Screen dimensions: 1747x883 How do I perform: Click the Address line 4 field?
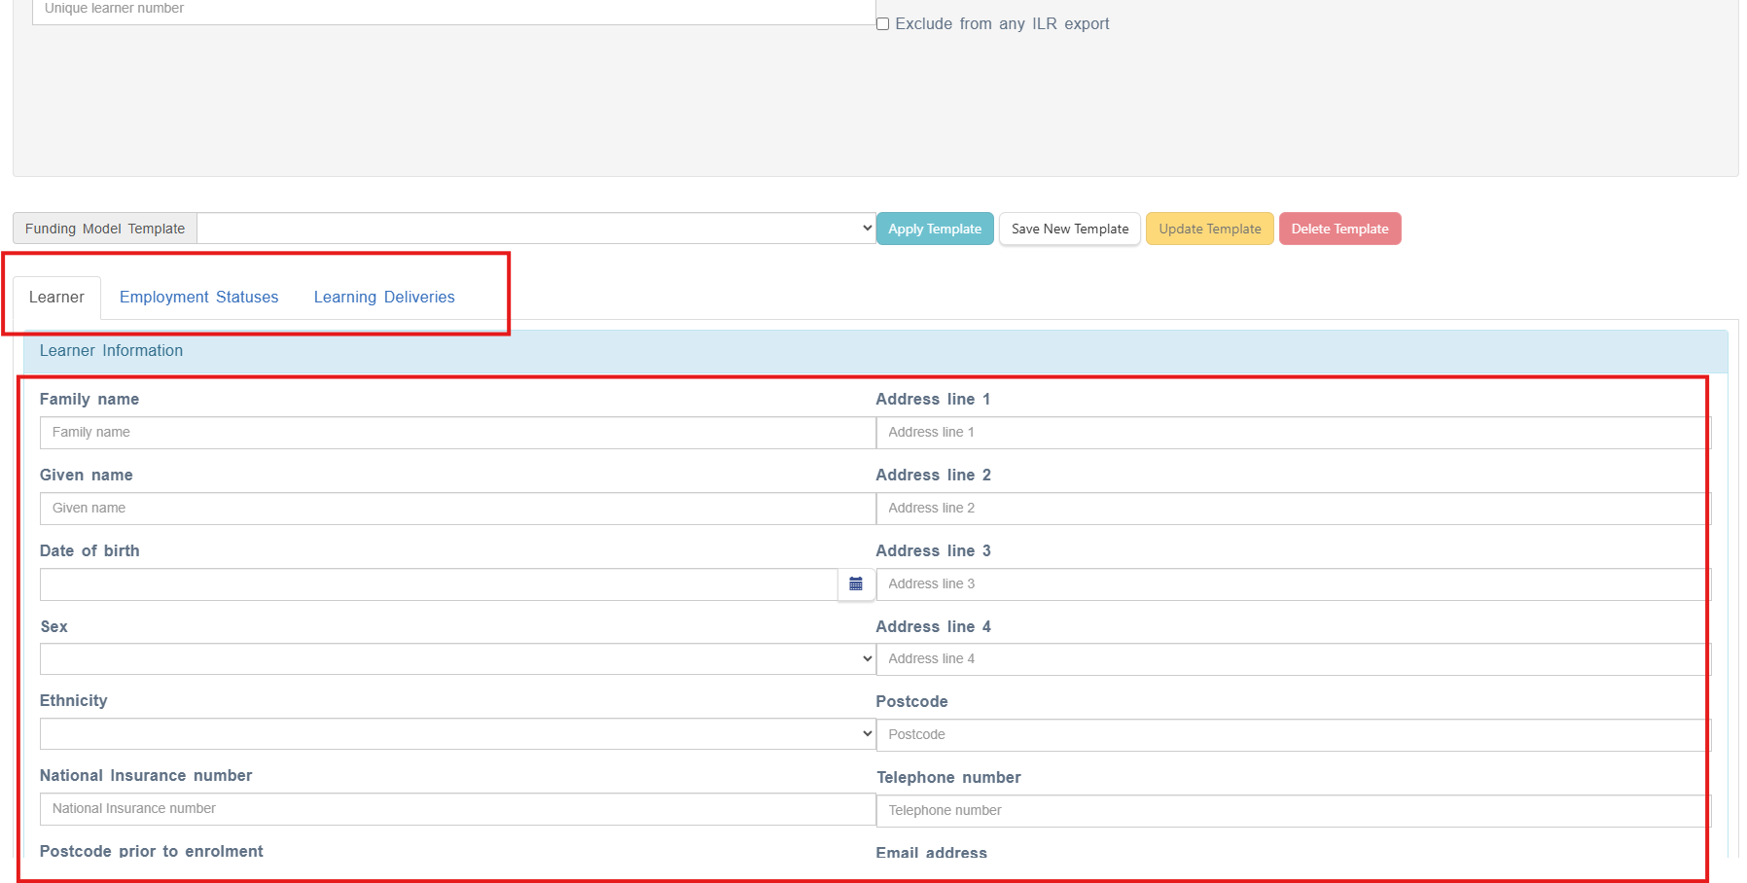1294,659
